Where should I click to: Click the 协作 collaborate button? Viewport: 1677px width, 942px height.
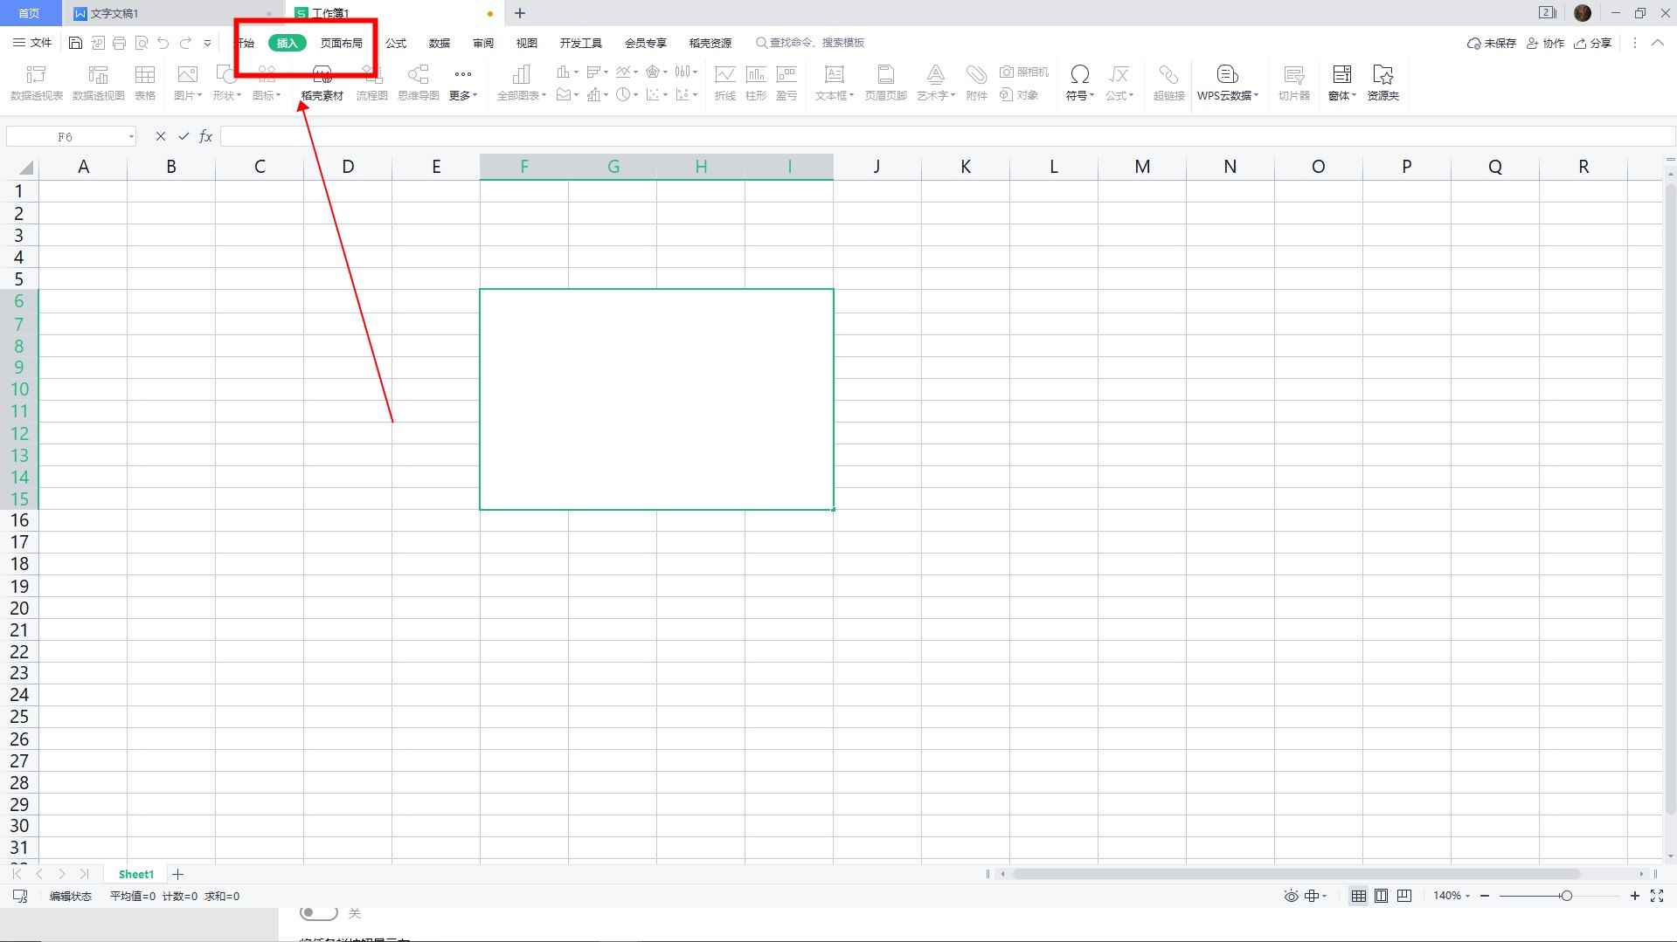(x=1545, y=43)
